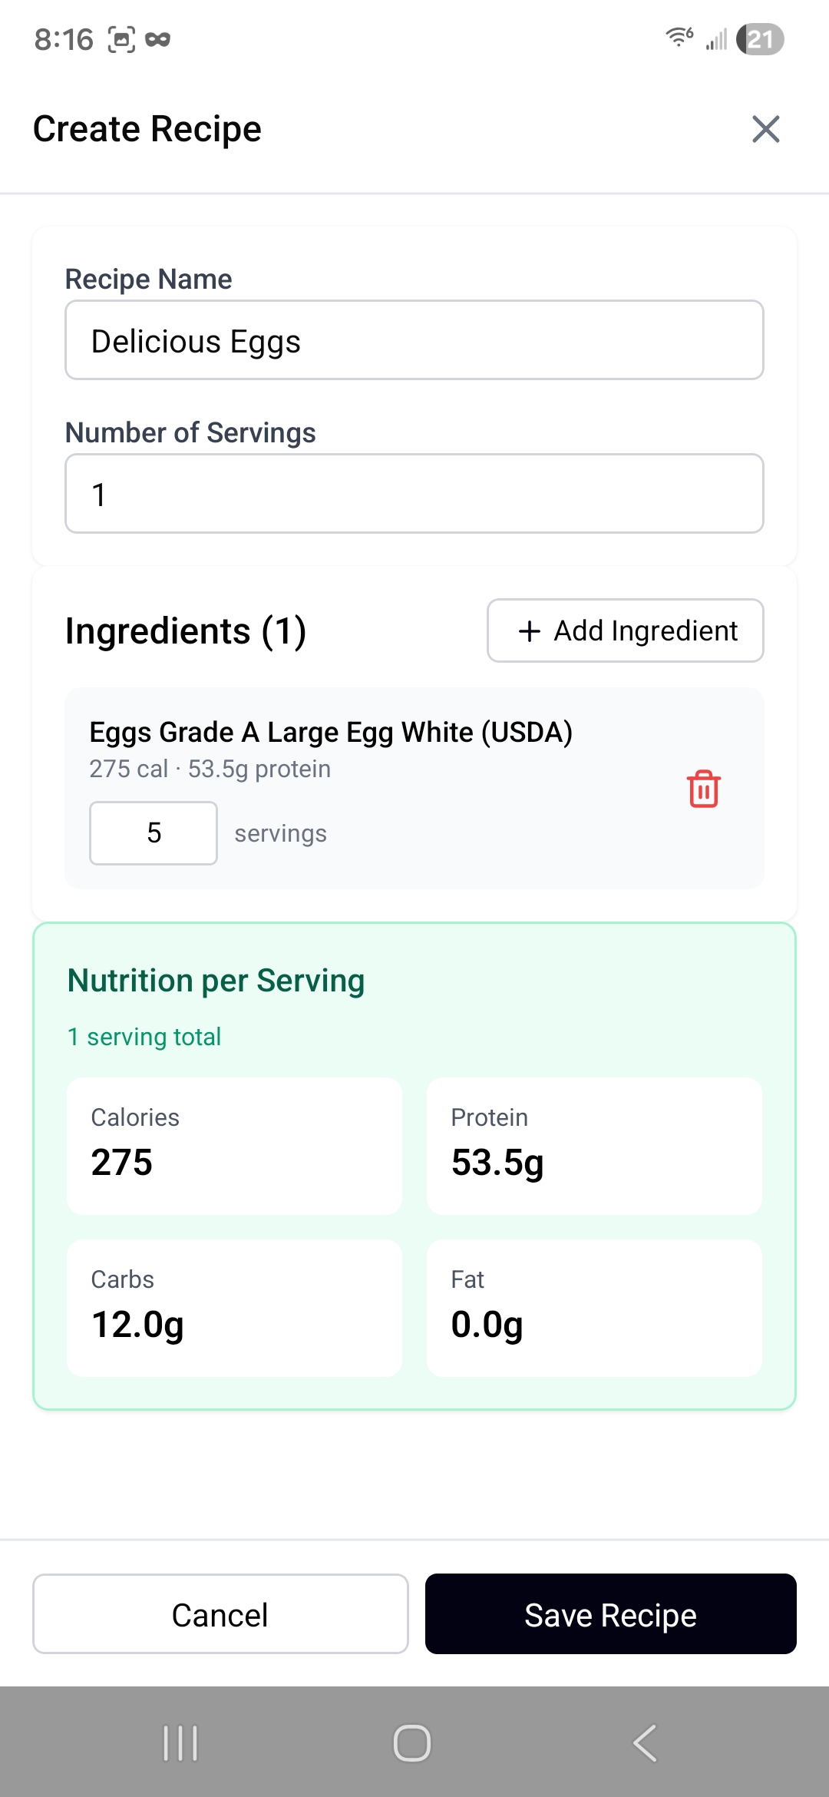
Task: Tap the Fat nutrition card
Action: coord(594,1308)
